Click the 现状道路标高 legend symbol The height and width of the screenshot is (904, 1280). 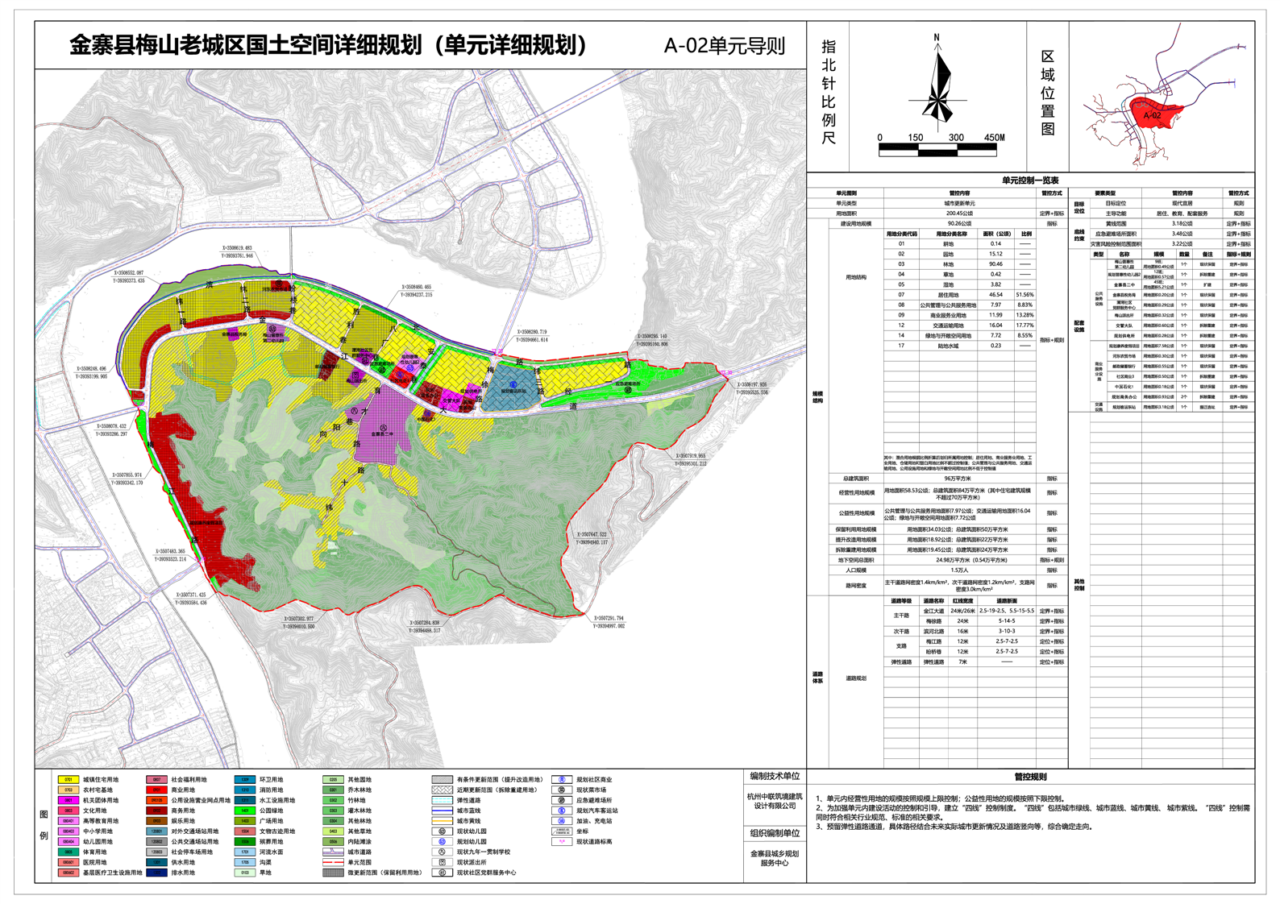[x=560, y=842]
